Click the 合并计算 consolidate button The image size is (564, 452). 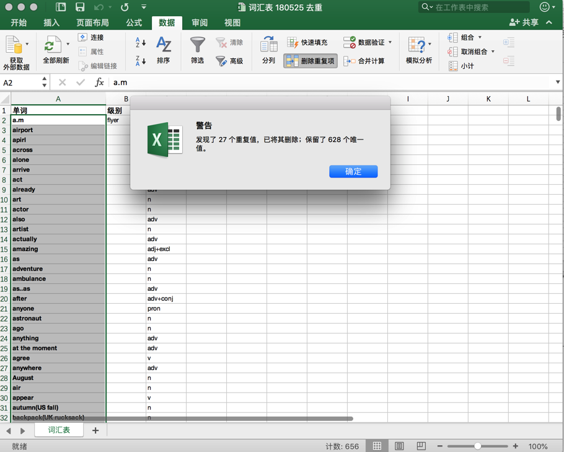tap(364, 61)
